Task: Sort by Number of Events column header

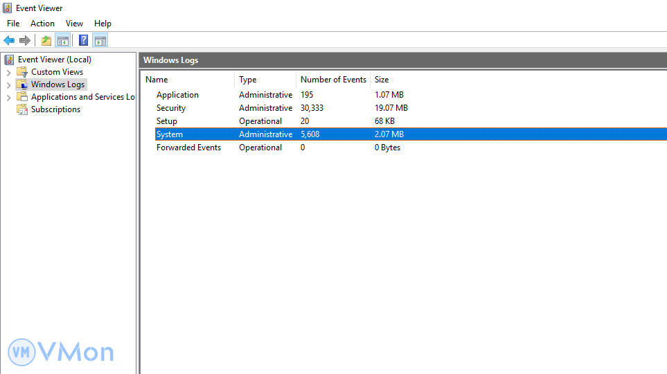Action: coord(333,80)
